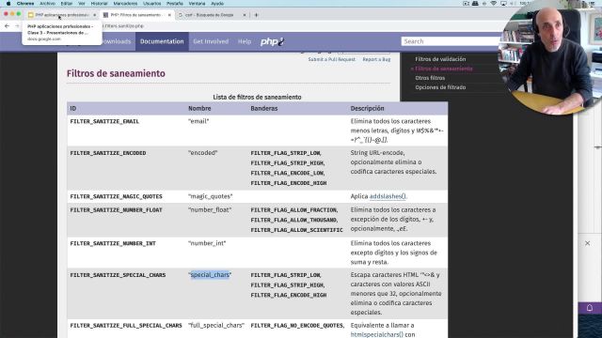Click FILTER_FLAG_ALLOW_FRACTION flag text
The height and width of the screenshot is (338, 602).
pos(294,210)
